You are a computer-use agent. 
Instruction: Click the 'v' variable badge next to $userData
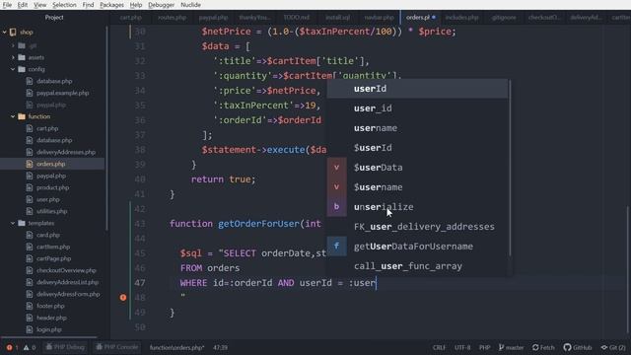[336, 168]
